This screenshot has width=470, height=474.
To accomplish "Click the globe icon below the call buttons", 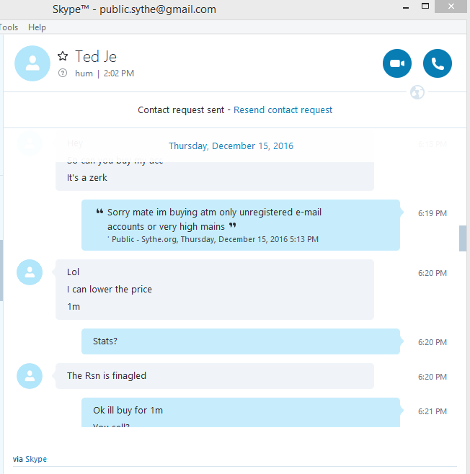I will click(417, 92).
